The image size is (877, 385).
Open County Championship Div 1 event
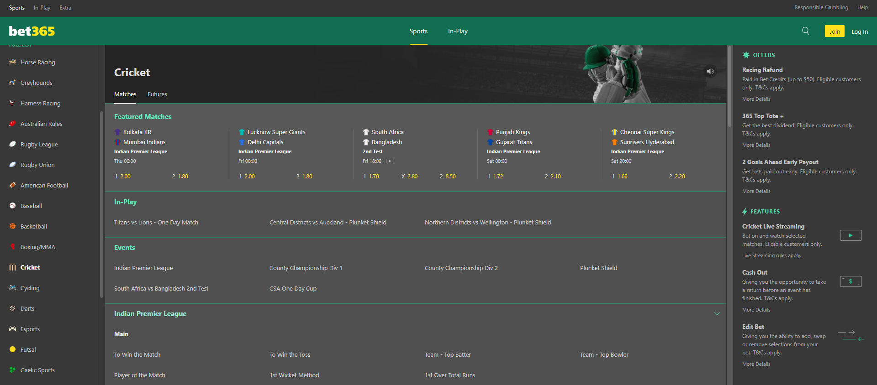coord(306,268)
